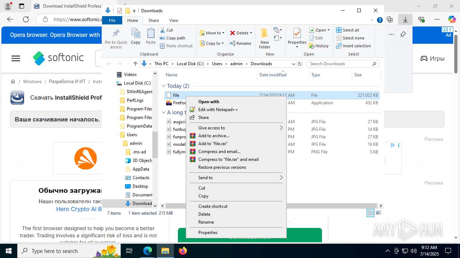Select 3D Objects in navigation tree
This screenshot has width=460, height=258.
coord(138,161)
